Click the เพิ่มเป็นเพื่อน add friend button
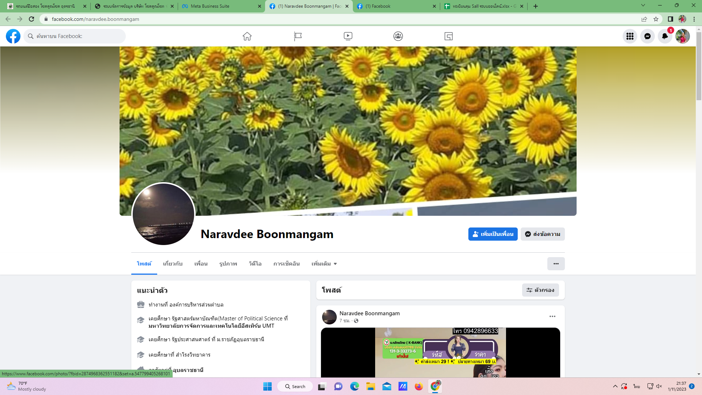Screen dimensions: 702x395 492,234
